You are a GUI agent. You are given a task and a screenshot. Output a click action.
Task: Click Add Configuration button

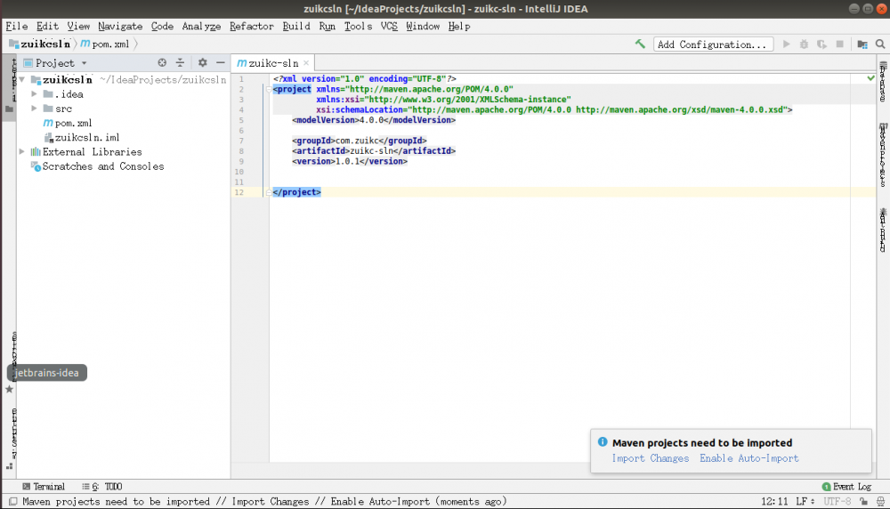tap(712, 44)
